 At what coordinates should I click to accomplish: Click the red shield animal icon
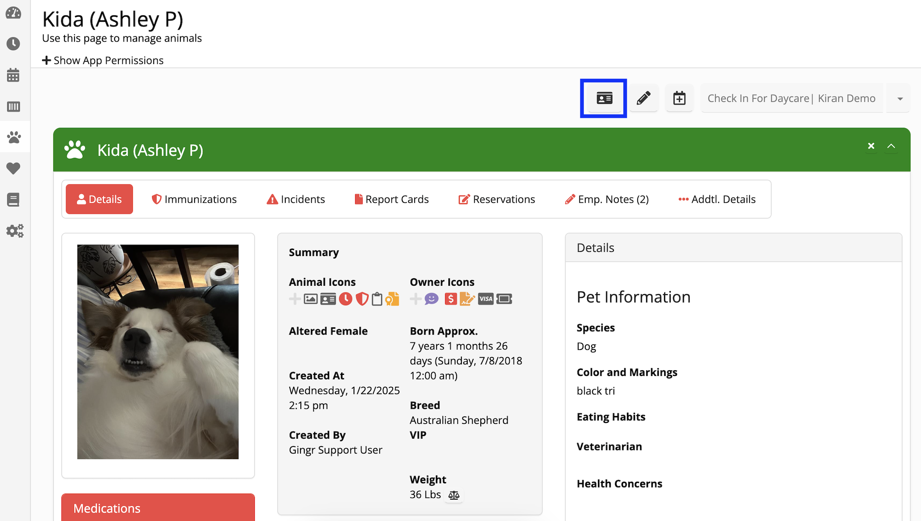tap(362, 299)
